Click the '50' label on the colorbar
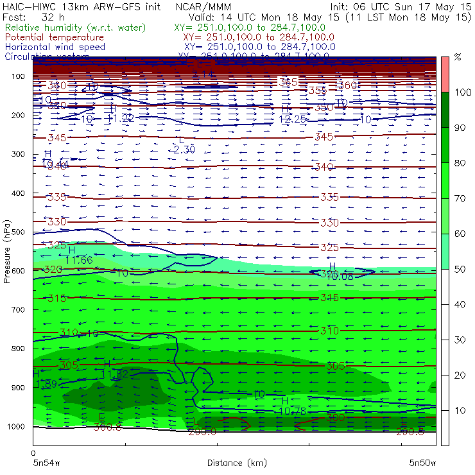Screen dimensions: 475x475 click(460, 269)
